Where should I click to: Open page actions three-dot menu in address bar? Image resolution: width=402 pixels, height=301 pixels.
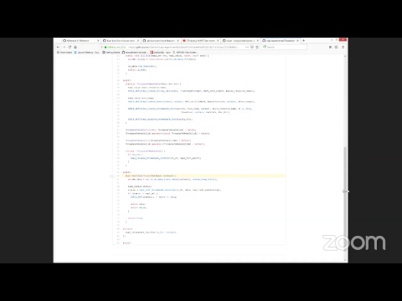[247, 47]
